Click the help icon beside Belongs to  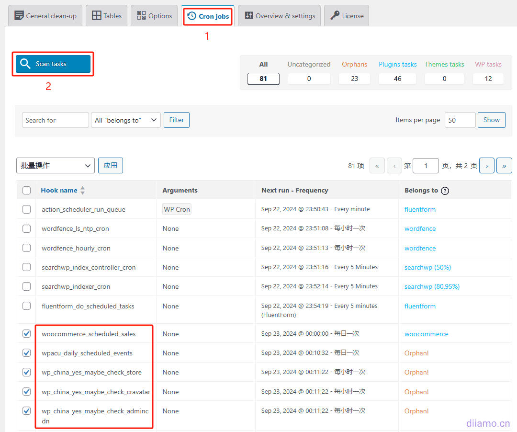[x=445, y=191]
